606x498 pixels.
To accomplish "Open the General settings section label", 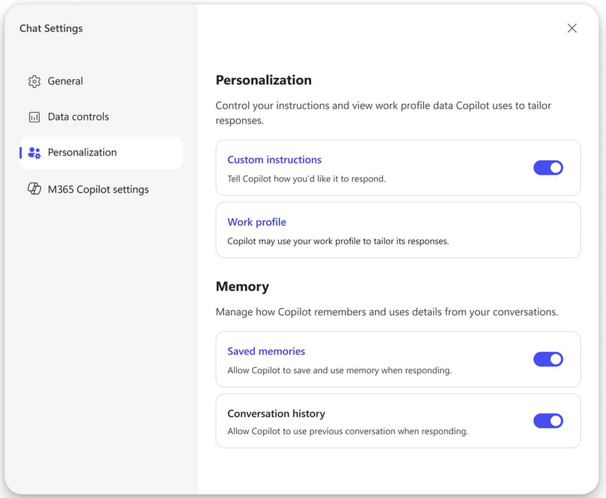I will pyautogui.click(x=66, y=81).
